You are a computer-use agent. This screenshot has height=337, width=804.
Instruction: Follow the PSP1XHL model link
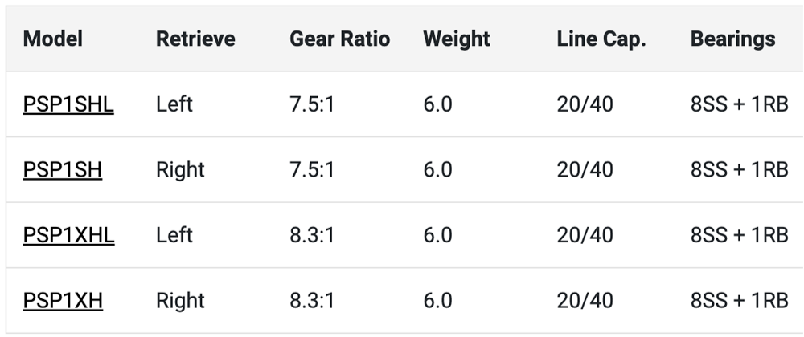68,235
